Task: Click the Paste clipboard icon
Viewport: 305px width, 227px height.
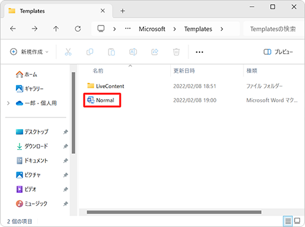Action: coord(112,52)
